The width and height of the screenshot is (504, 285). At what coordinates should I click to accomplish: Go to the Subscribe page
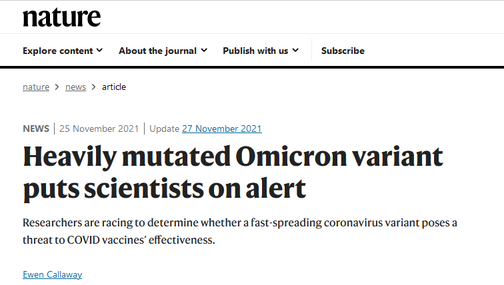343,51
